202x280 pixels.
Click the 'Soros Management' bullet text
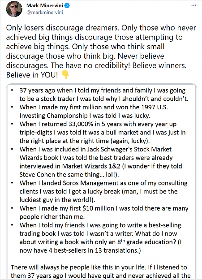pyautogui.click(x=103, y=191)
